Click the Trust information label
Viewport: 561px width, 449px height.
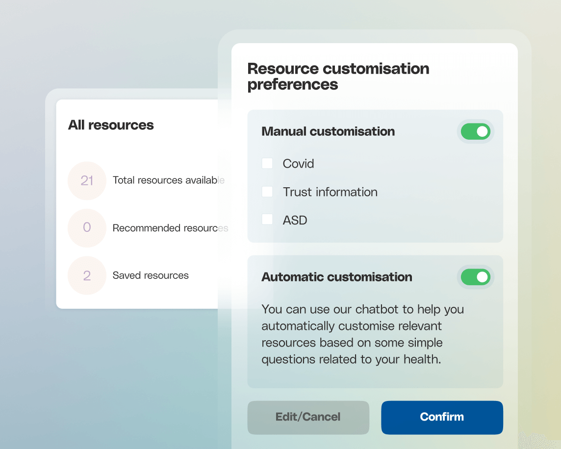[x=330, y=192]
